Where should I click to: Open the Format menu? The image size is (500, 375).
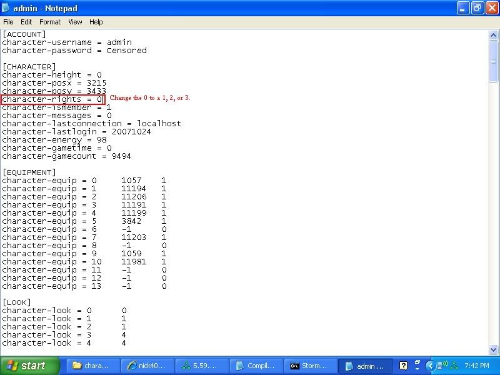(50, 22)
